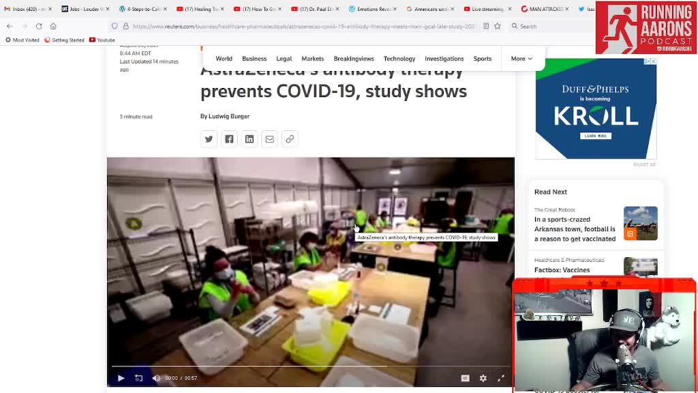Open Most Visited bookmarks folder

[22, 40]
